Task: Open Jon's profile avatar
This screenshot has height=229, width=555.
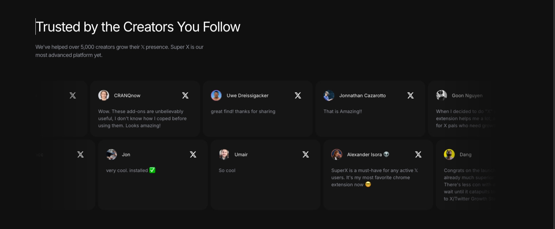Action: tap(112, 154)
